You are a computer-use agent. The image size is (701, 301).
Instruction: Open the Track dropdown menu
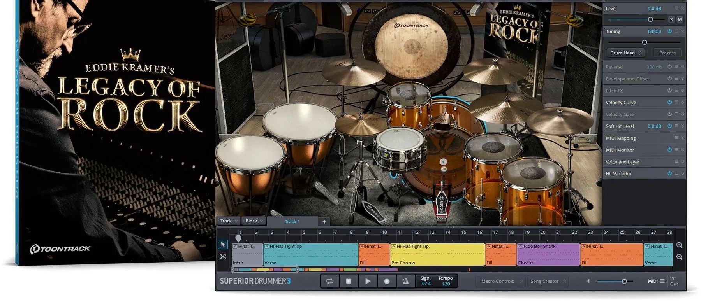pos(228,221)
